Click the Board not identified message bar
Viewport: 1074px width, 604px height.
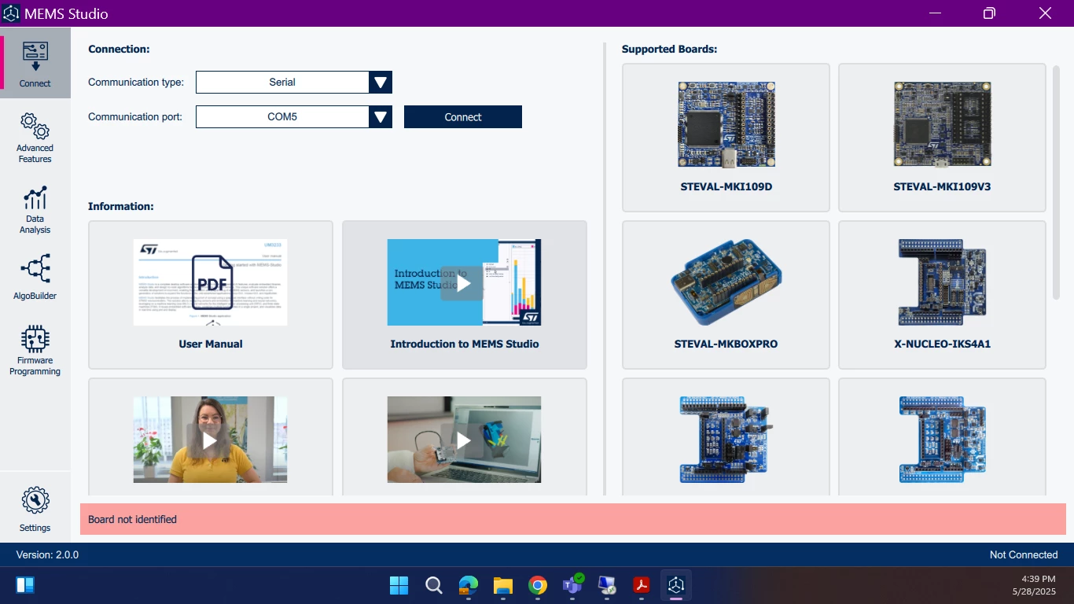click(573, 519)
